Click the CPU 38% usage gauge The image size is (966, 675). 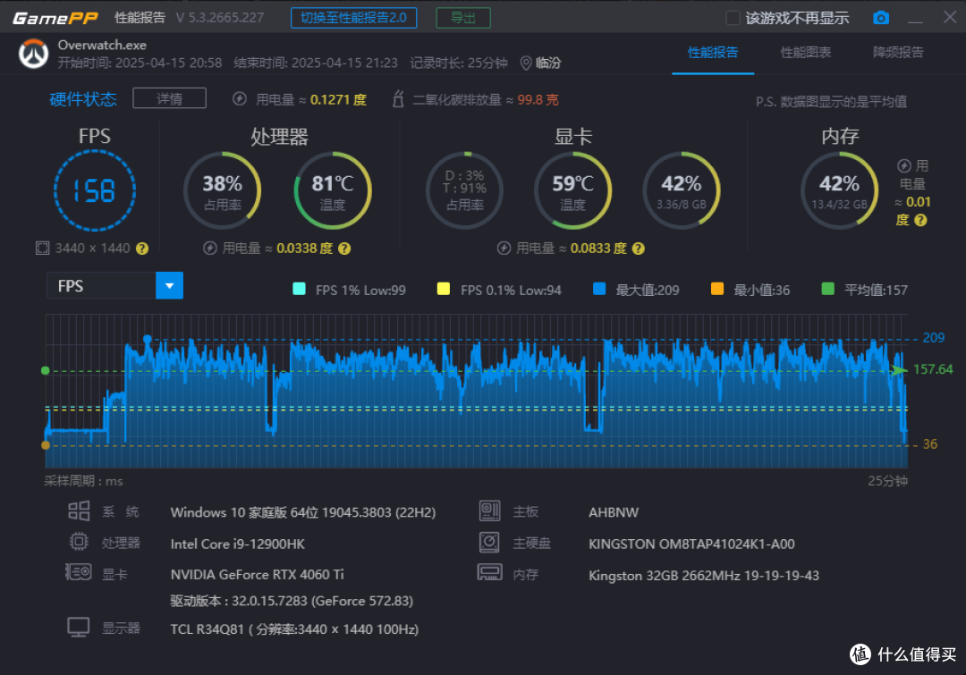pyautogui.click(x=223, y=190)
